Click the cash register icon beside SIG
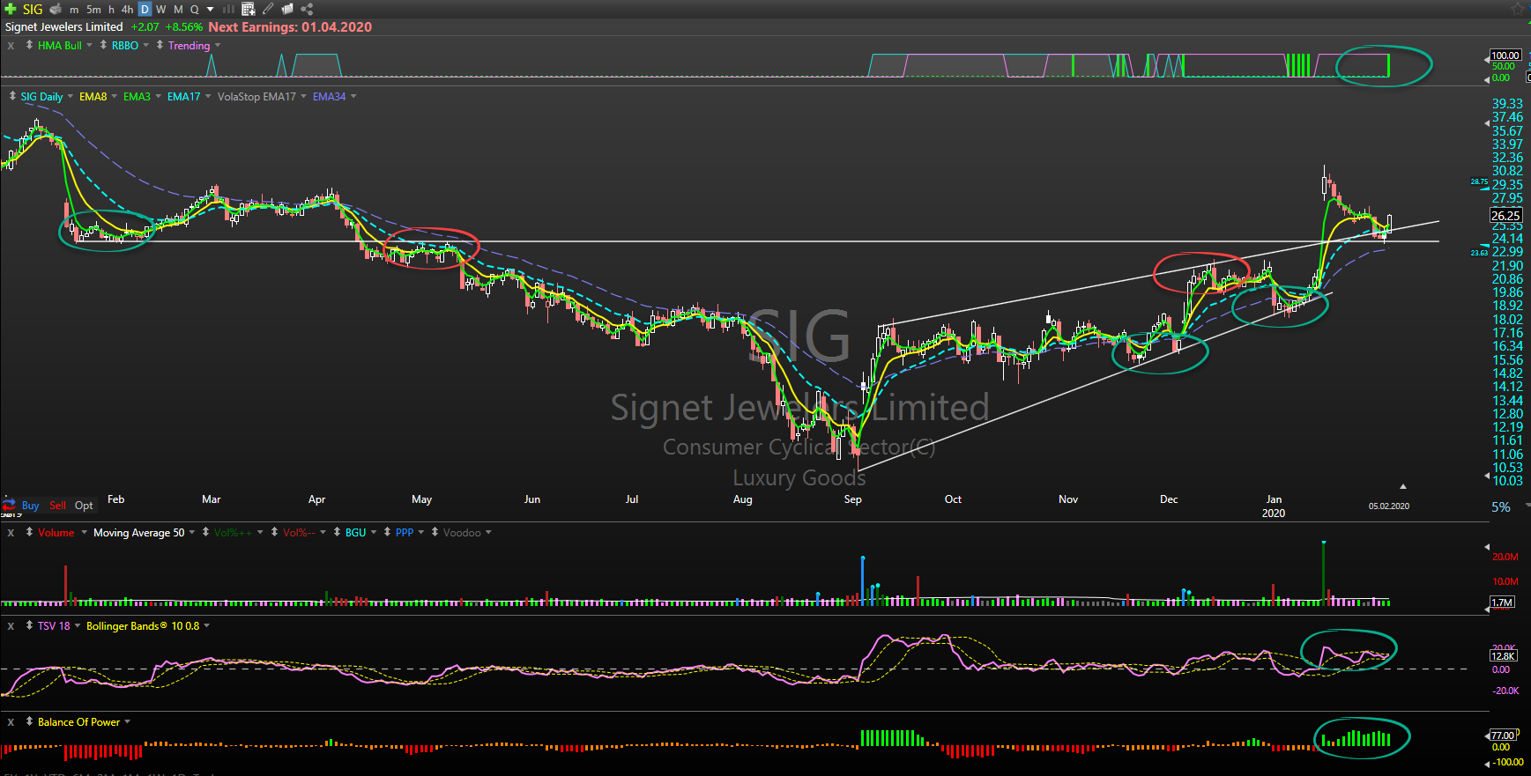 pyautogui.click(x=56, y=9)
